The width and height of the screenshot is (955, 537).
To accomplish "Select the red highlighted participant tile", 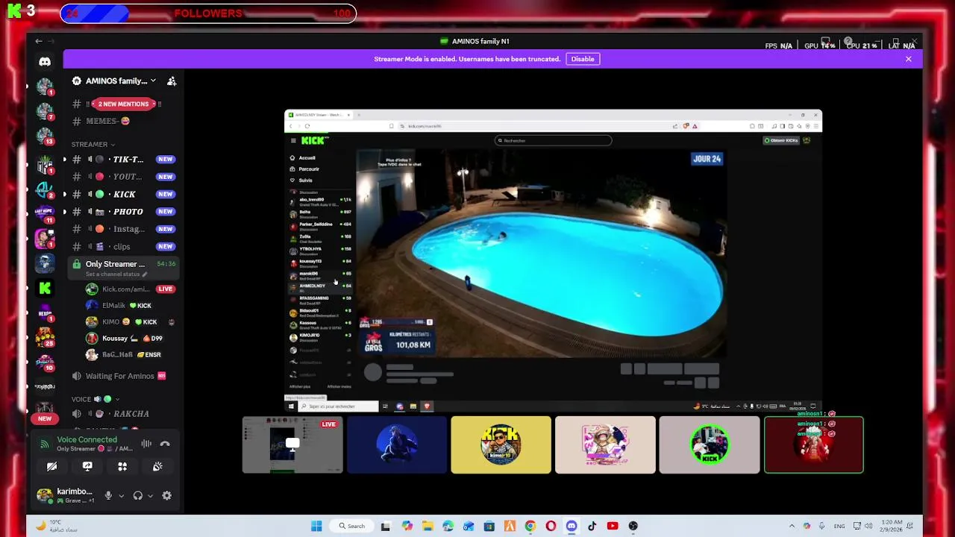I will point(814,445).
